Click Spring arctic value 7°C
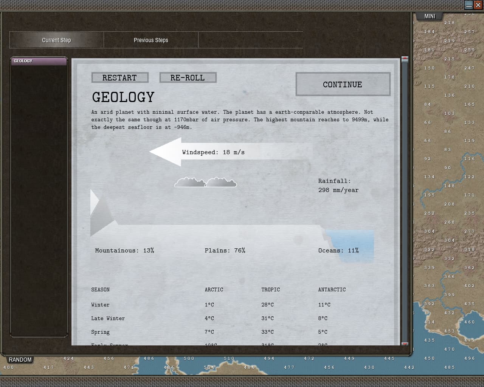 pyautogui.click(x=209, y=332)
